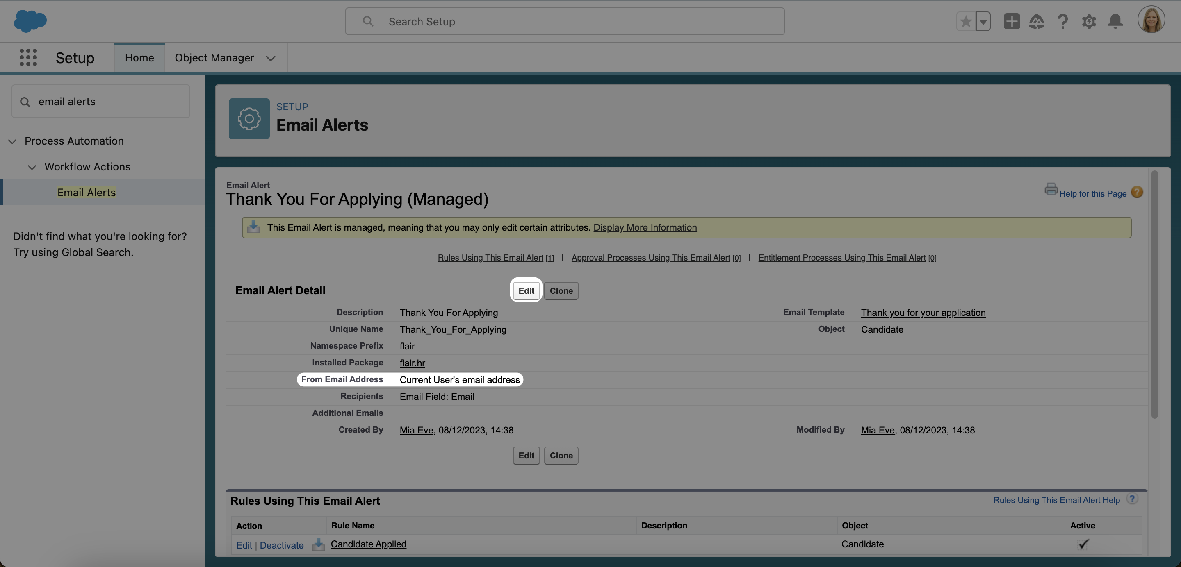Viewport: 1181px width, 567px height.
Task: Expand the Process Automation tree item
Action: tap(11, 140)
